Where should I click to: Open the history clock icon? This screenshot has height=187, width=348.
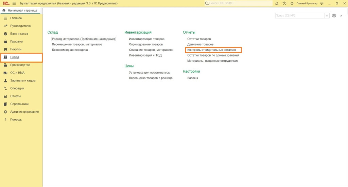(x=284, y=3)
